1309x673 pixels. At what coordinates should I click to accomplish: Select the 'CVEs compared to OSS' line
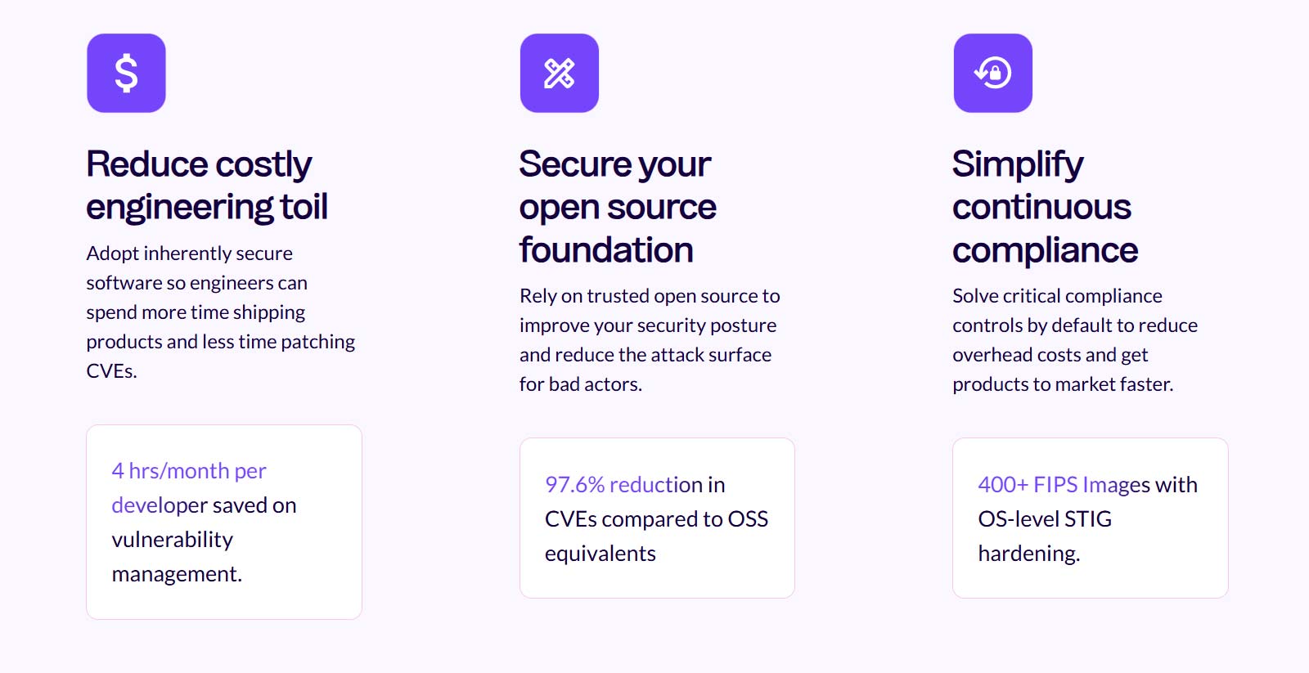(x=656, y=519)
